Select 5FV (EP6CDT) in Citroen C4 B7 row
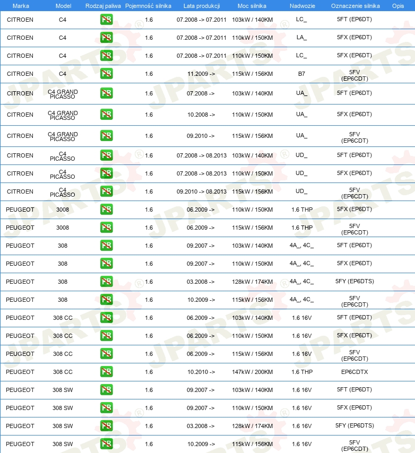This screenshot has width=415, height=453. point(355,75)
